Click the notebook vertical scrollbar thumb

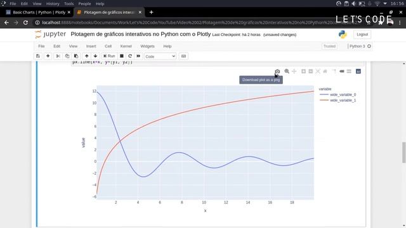(x=404, y=153)
